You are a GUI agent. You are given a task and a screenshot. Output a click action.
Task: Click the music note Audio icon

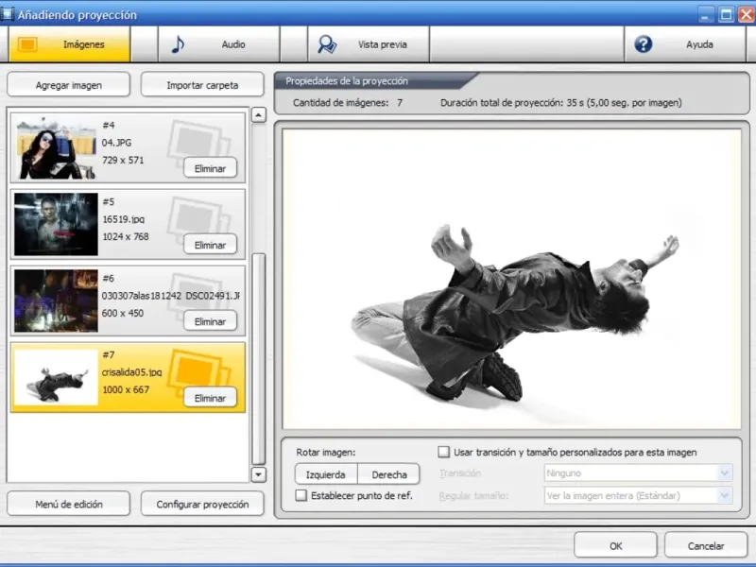point(178,44)
